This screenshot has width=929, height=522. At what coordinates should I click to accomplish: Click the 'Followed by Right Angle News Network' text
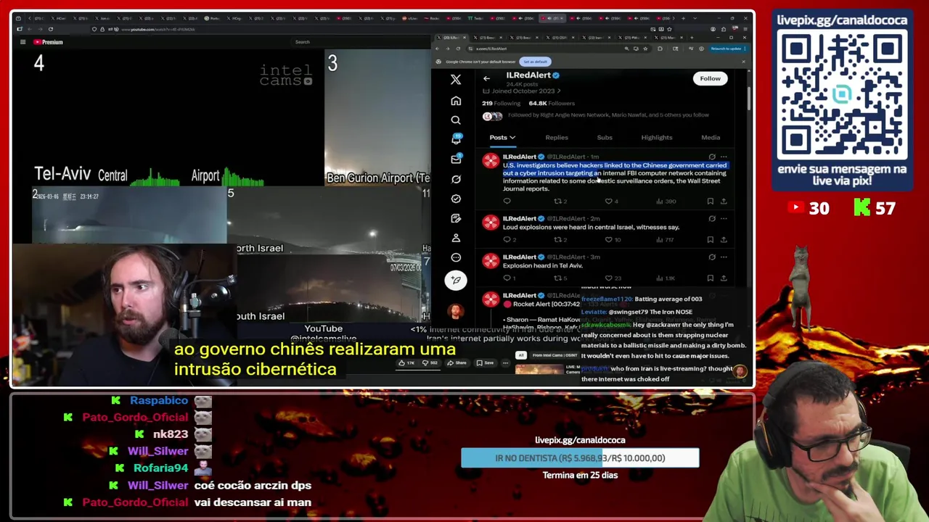coord(608,115)
